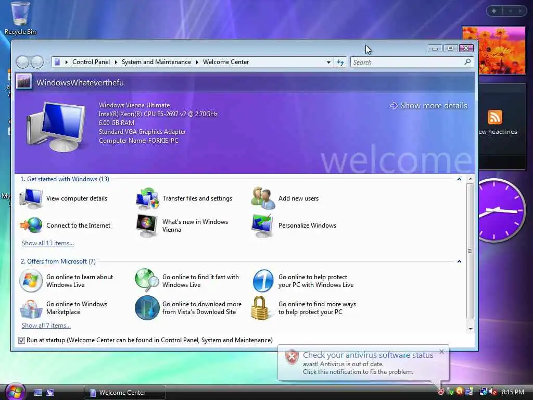Click the red security alert tray icon
This screenshot has height=400, width=533.
(441, 392)
